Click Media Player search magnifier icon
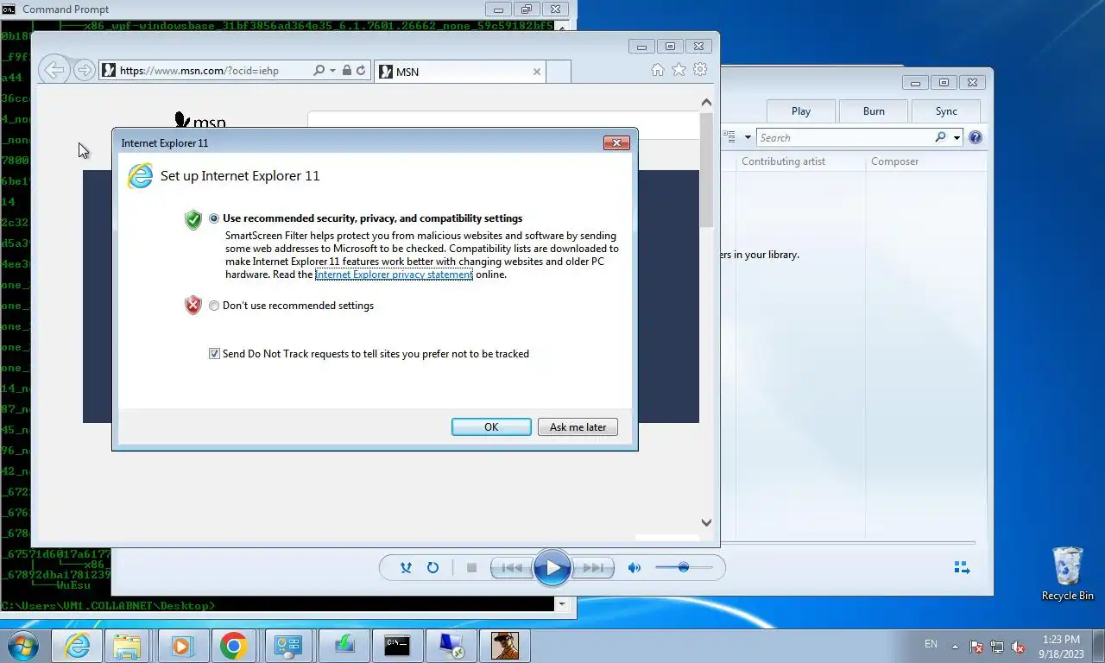This screenshot has width=1105, height=663. tap(941, 137)
